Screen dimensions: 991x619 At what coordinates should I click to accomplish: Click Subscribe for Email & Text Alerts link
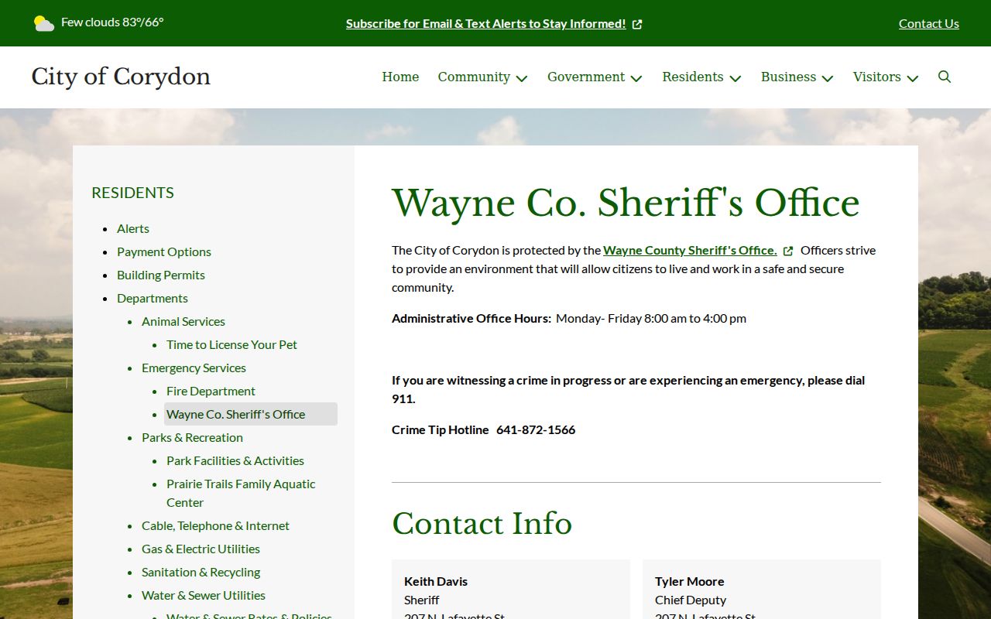[485, 23]
